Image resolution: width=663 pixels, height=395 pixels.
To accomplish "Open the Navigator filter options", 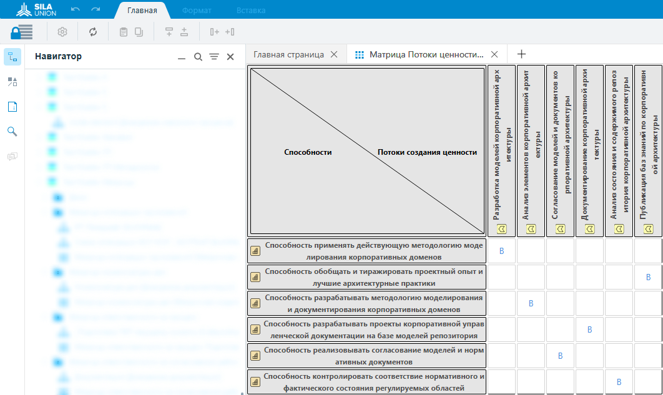I will pyautogui.click(x=214, y=57).
